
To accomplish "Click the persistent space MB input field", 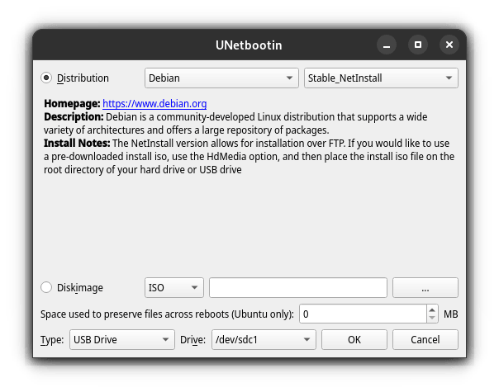I will (362, 314).
